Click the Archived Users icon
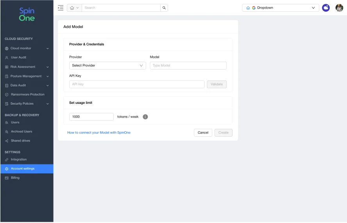This screenshot has width=347, height=223. (x=7, y=132)
